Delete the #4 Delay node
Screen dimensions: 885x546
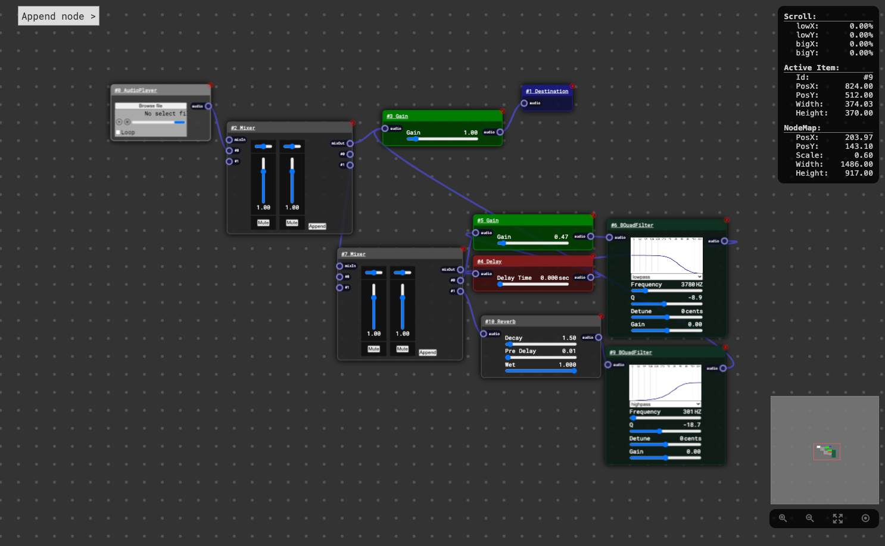point(593,256)
